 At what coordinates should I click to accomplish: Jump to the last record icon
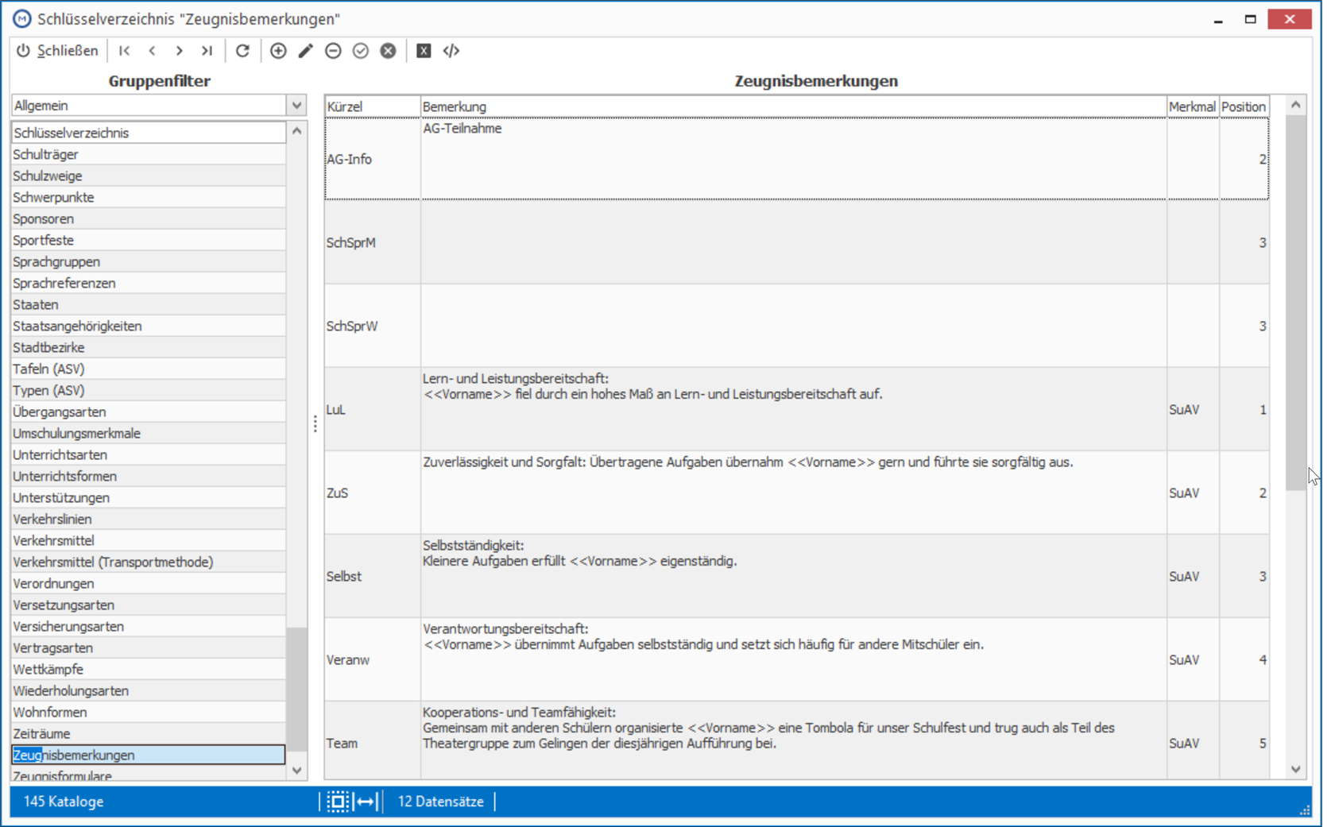coord(207,51)
